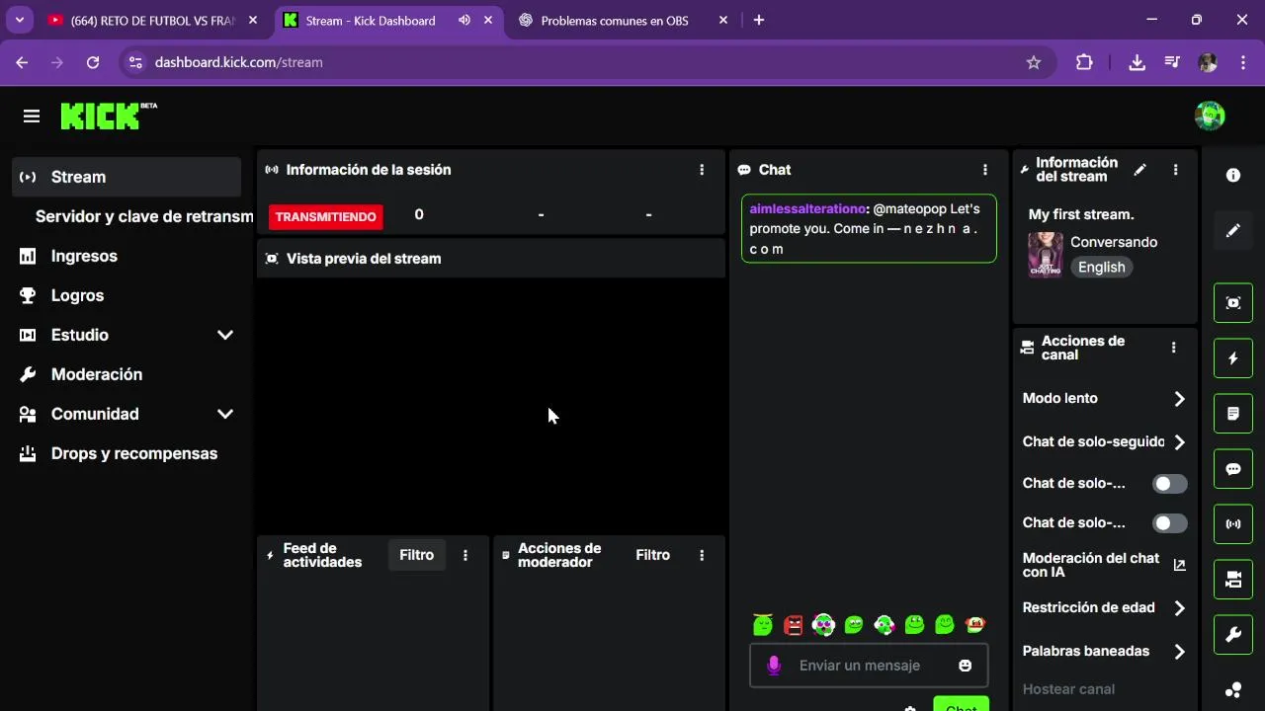The width and height of the screenshot is (1265, 711).
Task: Open the browser tab search dropdown arrow
Action: (x=19, y=20)
